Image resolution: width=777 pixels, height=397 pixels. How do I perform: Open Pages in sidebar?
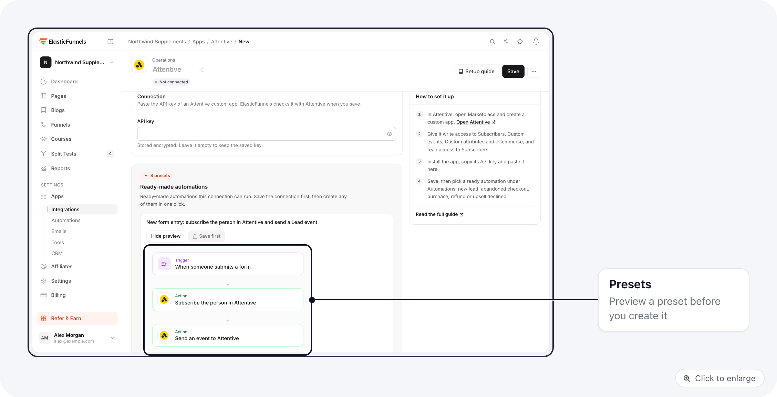(77, 96)
